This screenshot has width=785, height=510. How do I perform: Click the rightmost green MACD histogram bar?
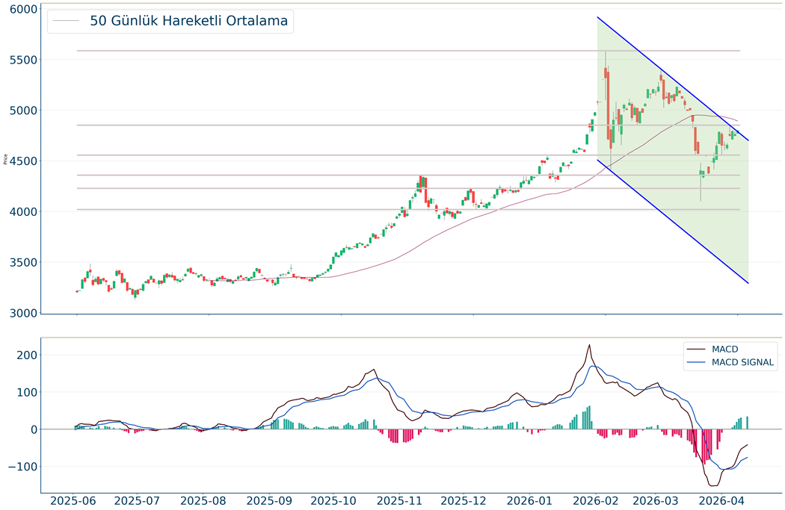pyautogui.click(x=747, y=423)
